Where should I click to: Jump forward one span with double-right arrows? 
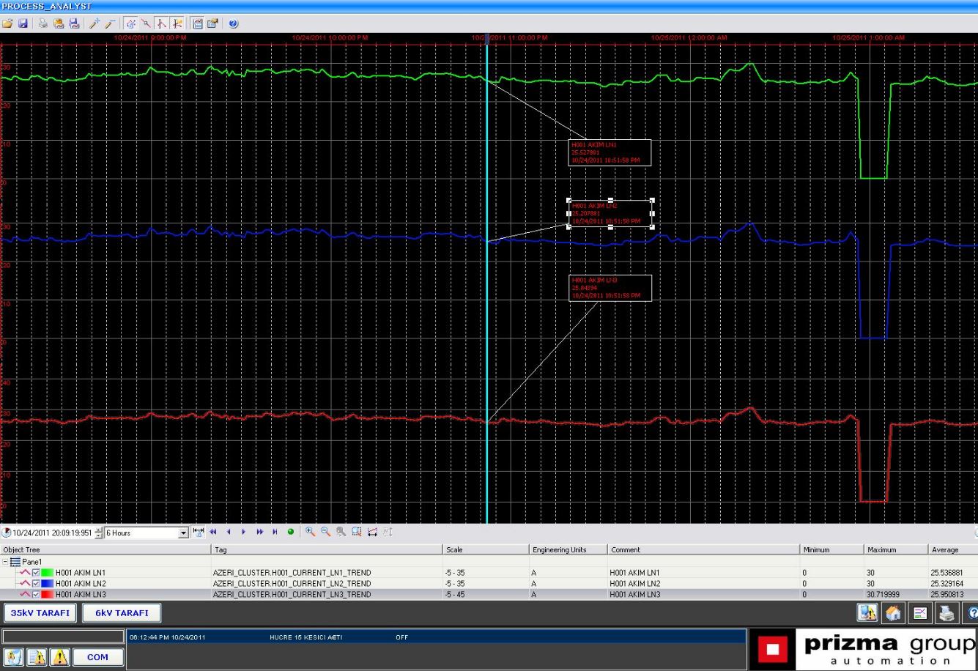point(259,532)
